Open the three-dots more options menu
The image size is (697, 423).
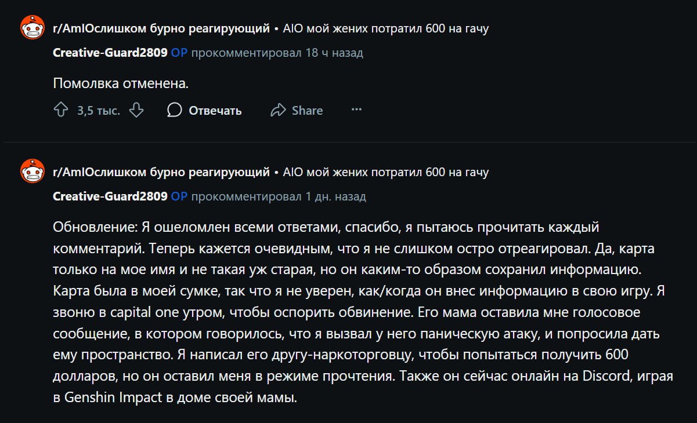coord(356,110)
